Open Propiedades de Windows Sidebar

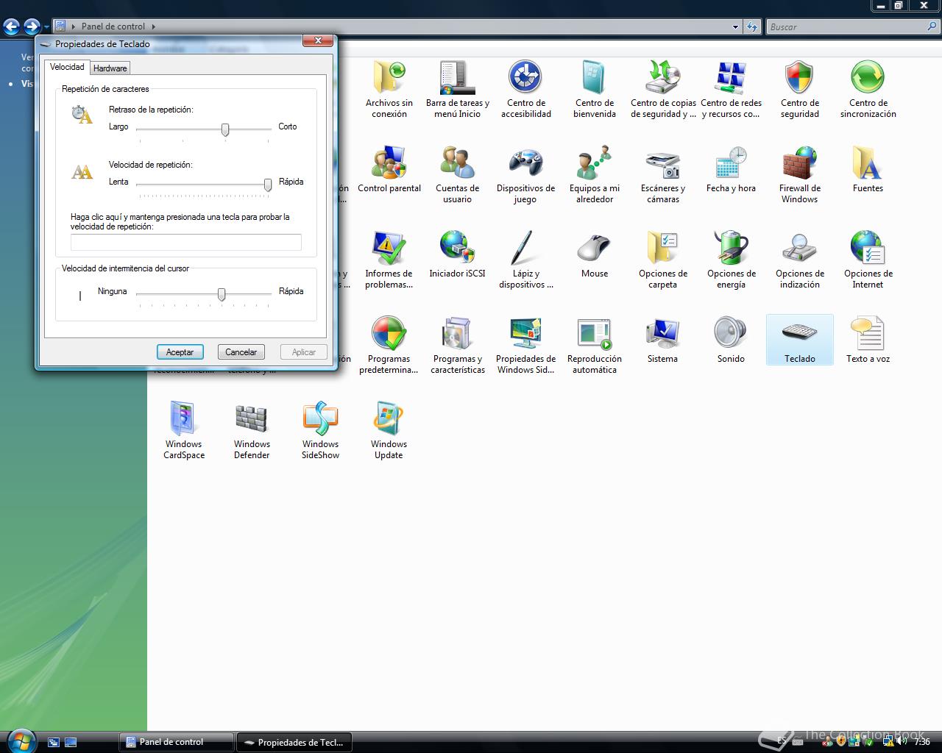pos(525,346)
